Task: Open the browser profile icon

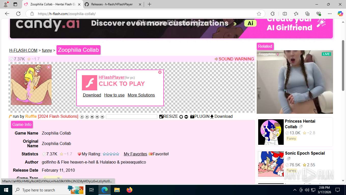Action: coord(6,4)
